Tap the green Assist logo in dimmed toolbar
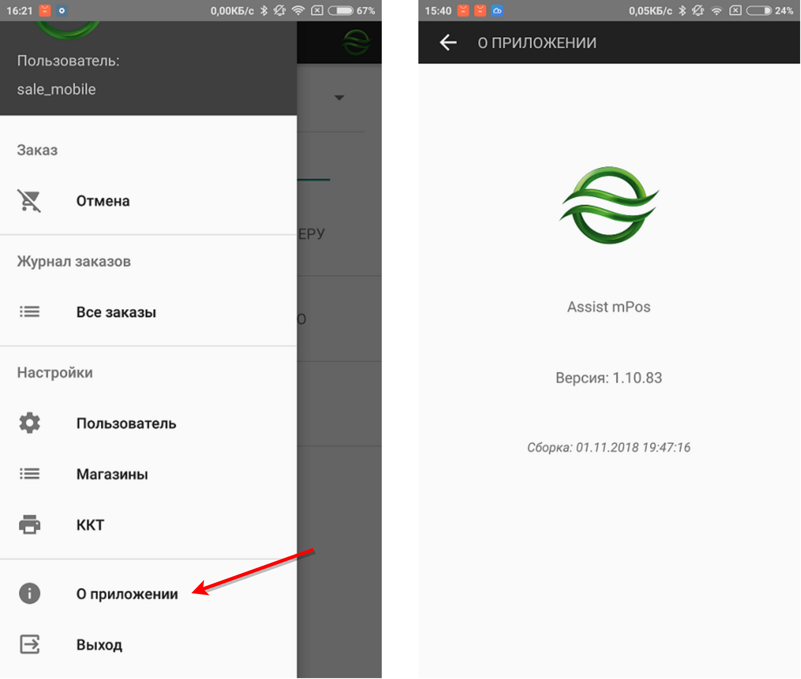The width and height of the screenshot is (801, 679). click(356, 43)
